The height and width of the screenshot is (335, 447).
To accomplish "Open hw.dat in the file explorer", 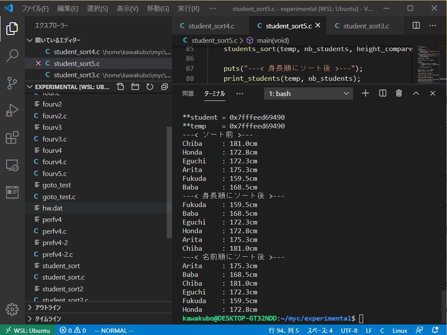I will point(52,208).
